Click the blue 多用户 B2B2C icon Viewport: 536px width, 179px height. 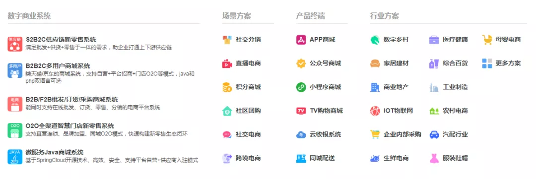pyautogui.click(x=15, y=70)
